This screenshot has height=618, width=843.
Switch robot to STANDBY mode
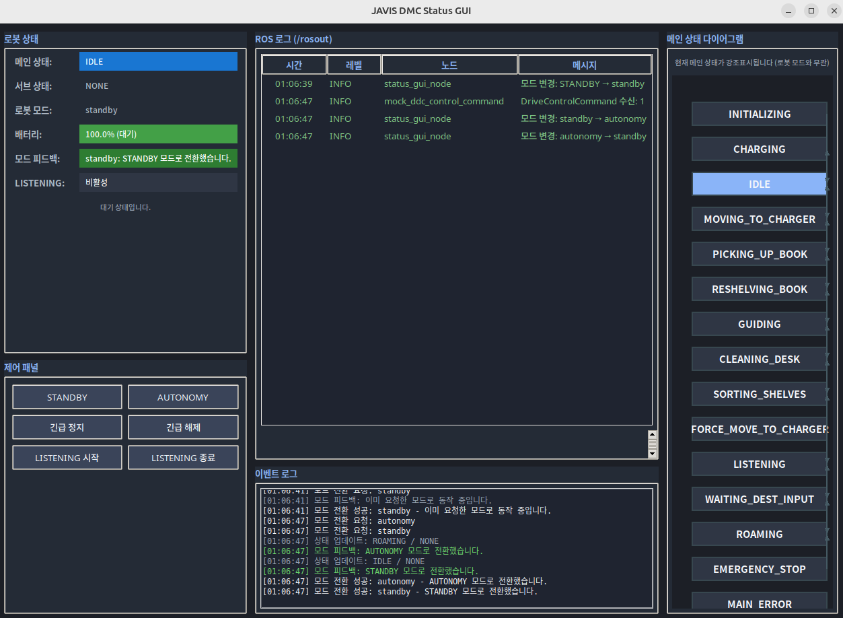(67, 397)
